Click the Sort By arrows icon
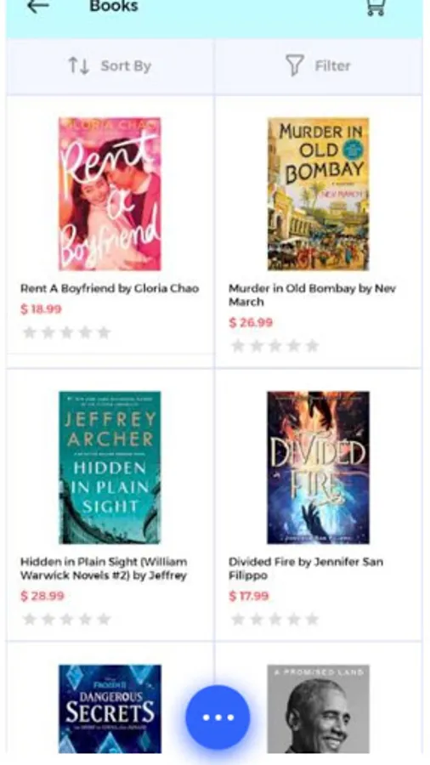 pyautogui.click(x=78, y=65)
